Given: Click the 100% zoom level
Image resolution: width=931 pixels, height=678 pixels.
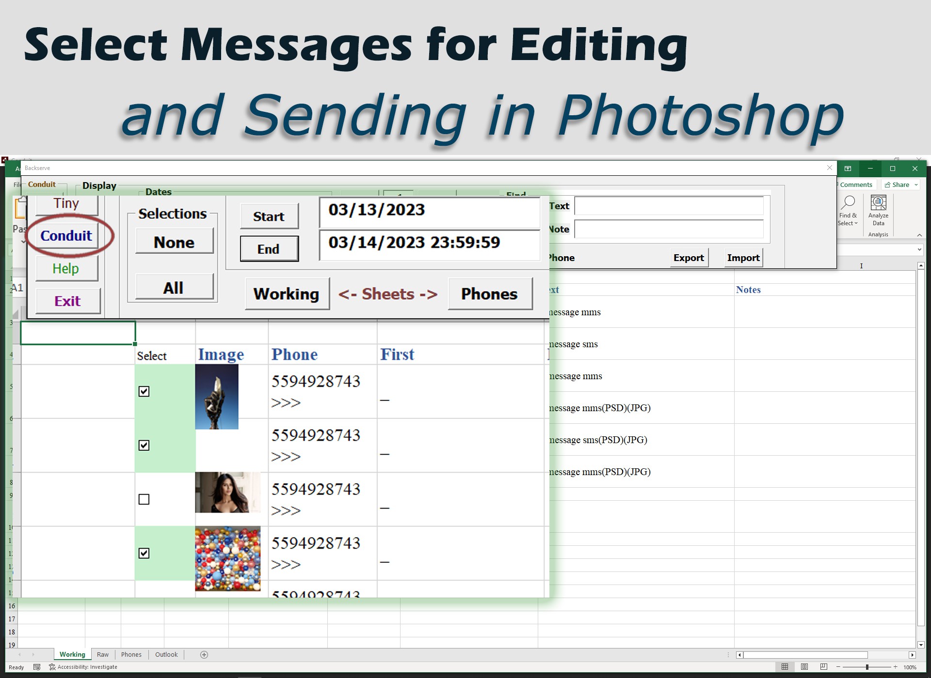Looking at the screenshot, I should (x=910, y=667).
